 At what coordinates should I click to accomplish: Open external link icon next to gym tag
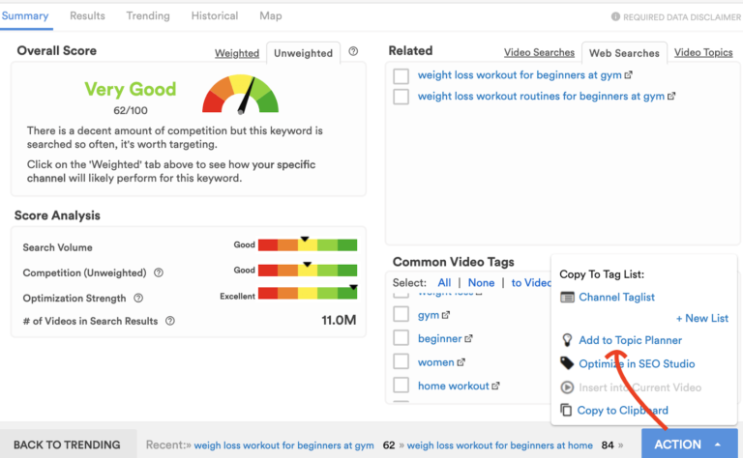447,315
